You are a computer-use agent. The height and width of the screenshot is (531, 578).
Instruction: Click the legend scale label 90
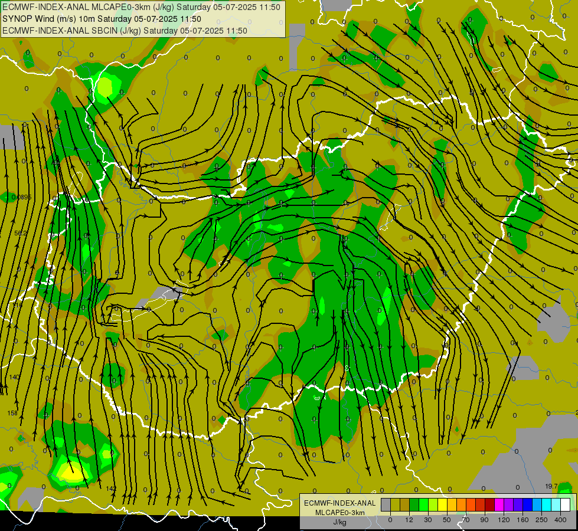(485, 520)
